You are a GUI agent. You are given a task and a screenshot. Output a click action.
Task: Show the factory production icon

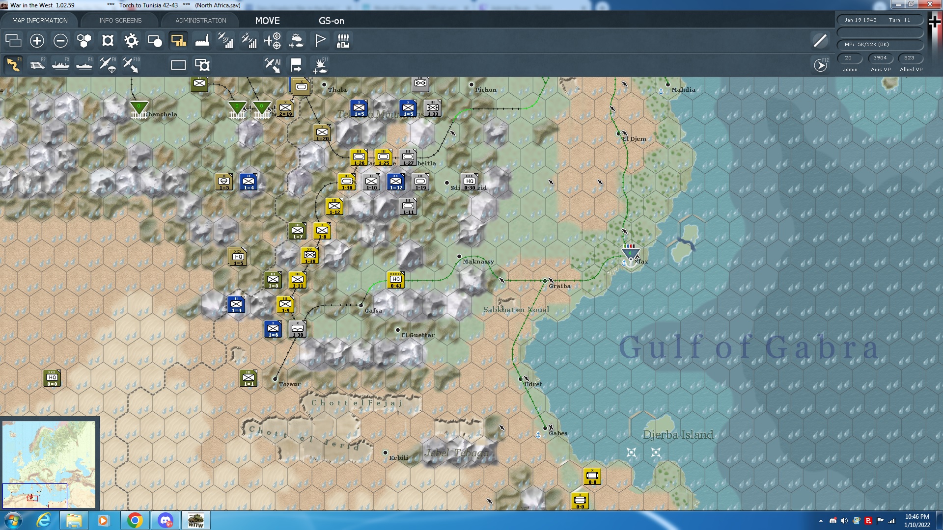click(x=202, y=40)
